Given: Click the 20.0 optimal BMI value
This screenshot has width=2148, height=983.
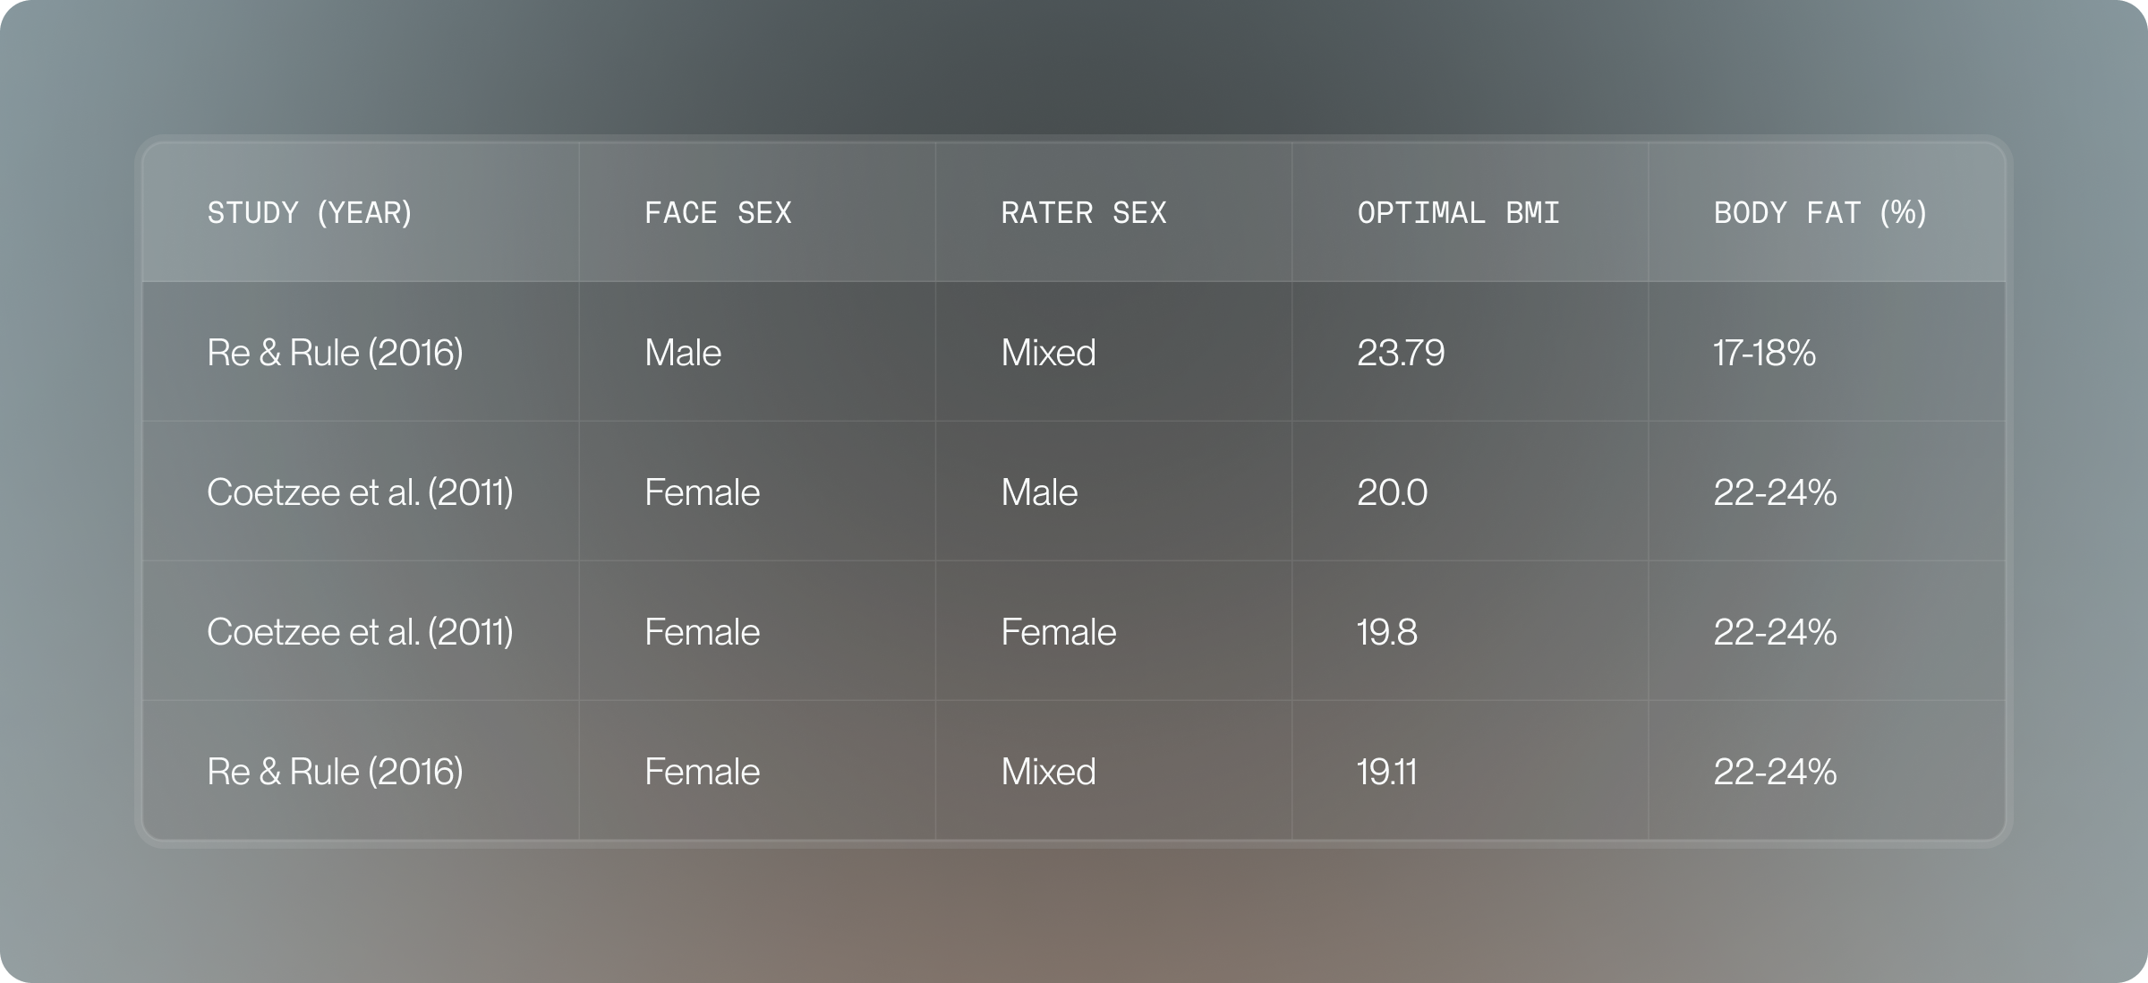Looking at the screenshot, I should (x=1392, y=492).
